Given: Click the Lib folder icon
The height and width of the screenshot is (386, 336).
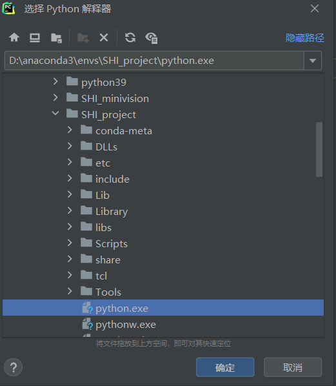Looking at the screenshot, I should [x=86, y=194].
